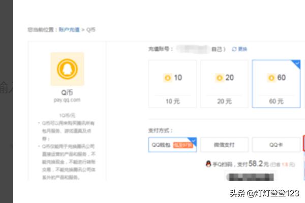Click the 10 元 price label
The width and height of the screenshot is (305, 203).
tap(173, 101)
